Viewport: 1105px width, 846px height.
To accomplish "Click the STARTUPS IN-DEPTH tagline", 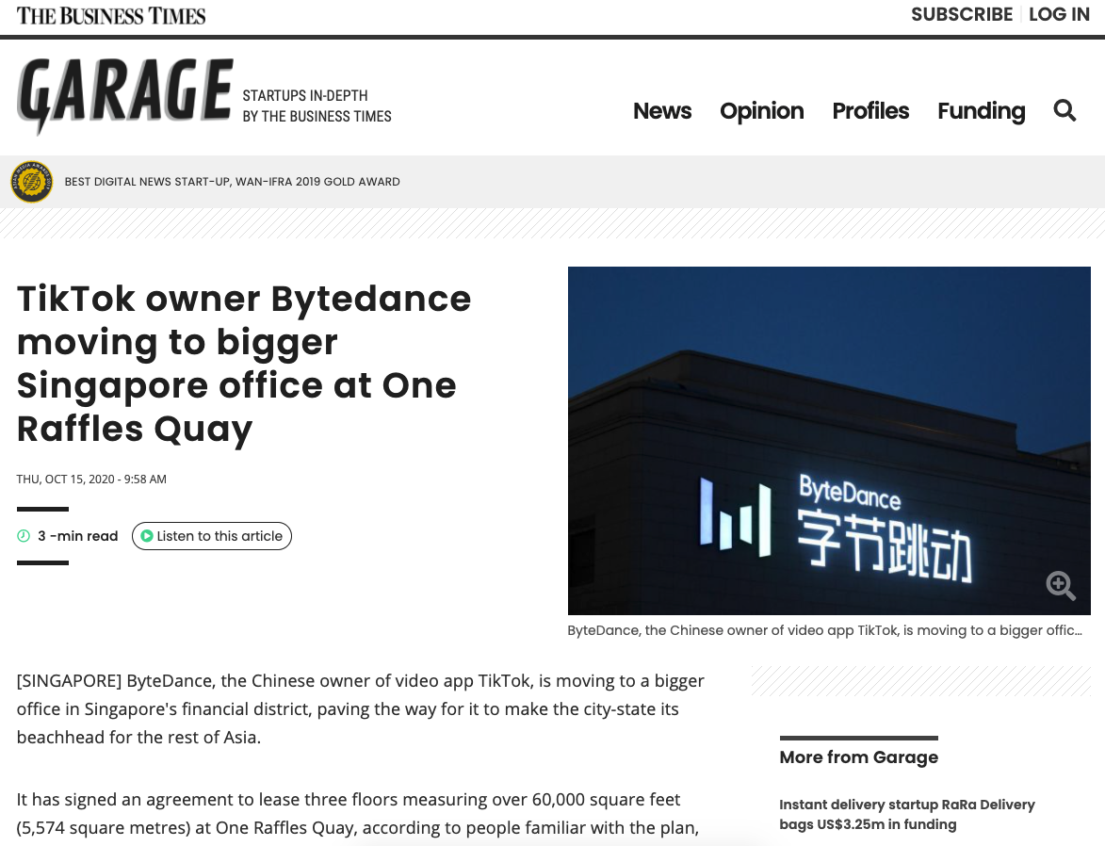I will (x=317, y=106).
